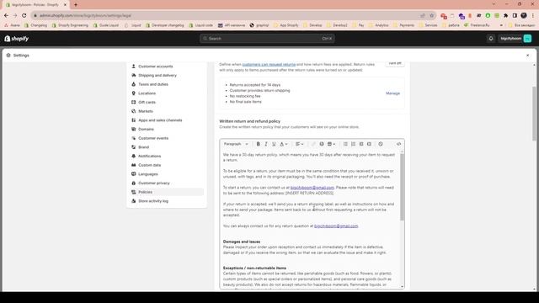Click insert image icon in editor toolbar
This screenshot has height=303, width=539.
click(322, 144)
